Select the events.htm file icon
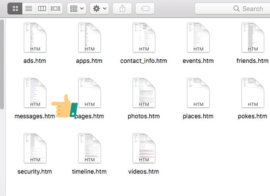This screenshot has height=196, width=270. coord(198,37)
